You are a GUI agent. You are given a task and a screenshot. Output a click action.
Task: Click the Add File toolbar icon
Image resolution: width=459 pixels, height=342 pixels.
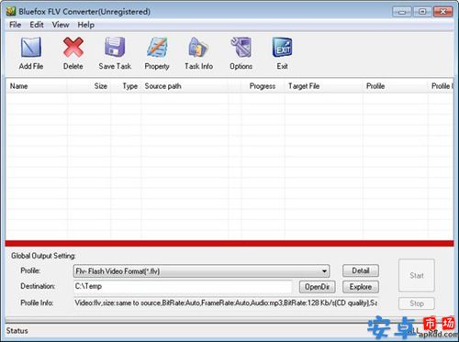click(31, 48)
